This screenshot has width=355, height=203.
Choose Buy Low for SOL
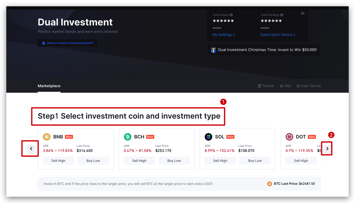point(255,161)
